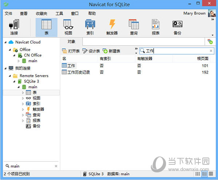Click the Navicat Cloud icon in tree
This screenshot has width=218, height=180.
pos(11,42)
